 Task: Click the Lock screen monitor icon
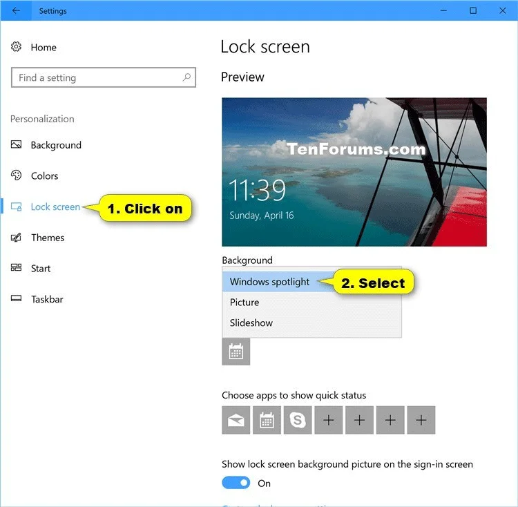click(x=16, y=207)
